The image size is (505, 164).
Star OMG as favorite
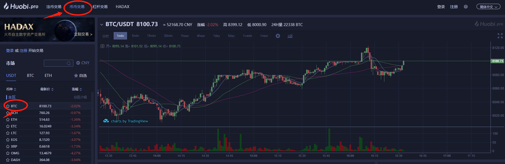click(8, 153)
